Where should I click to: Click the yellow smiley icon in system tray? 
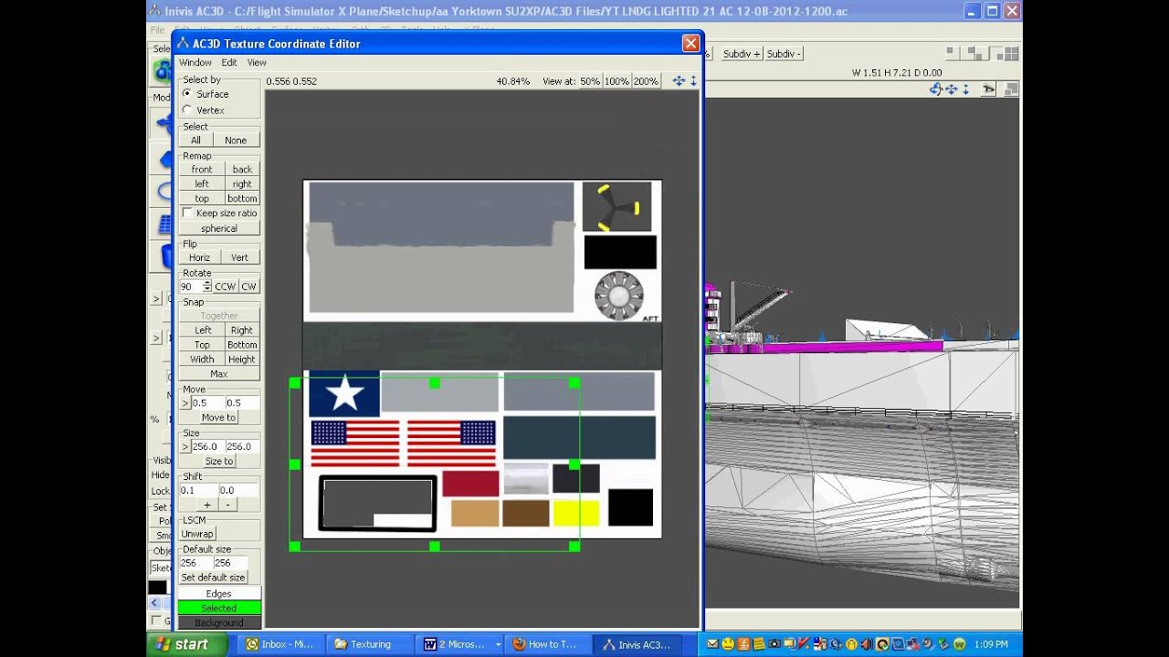pos(728,644)
